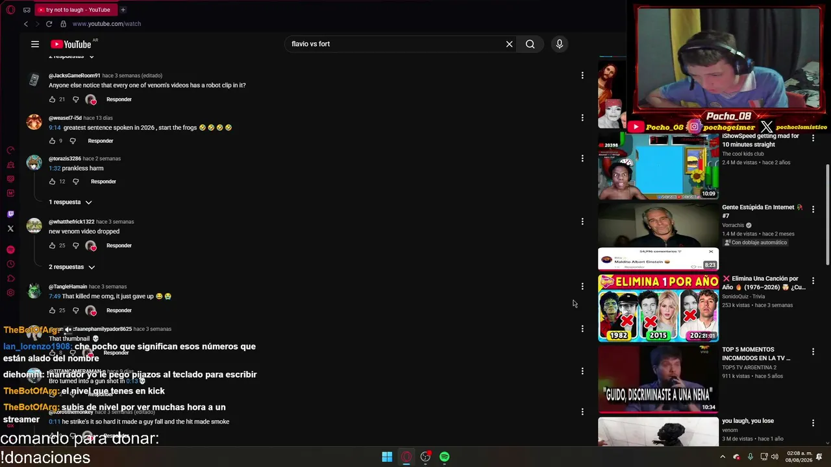This screenshot has width=831, height=467.
Task: Open the 'SonidoQuiz - Trivia' channel link
Action: tap(743, 296)
